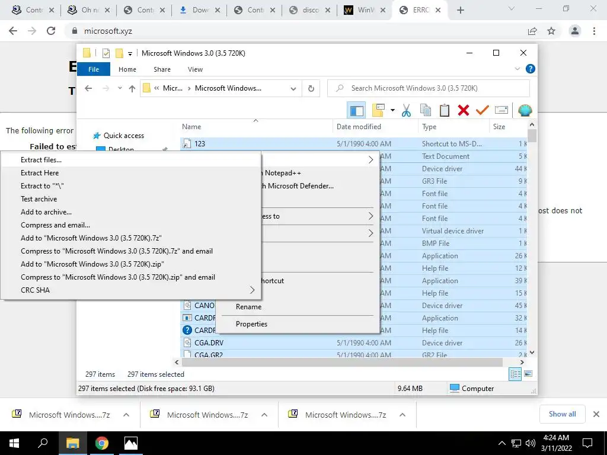The height and width of the screenshot is (455, 607).
Task: Reload the Chrome page
Action: (51, 31)
